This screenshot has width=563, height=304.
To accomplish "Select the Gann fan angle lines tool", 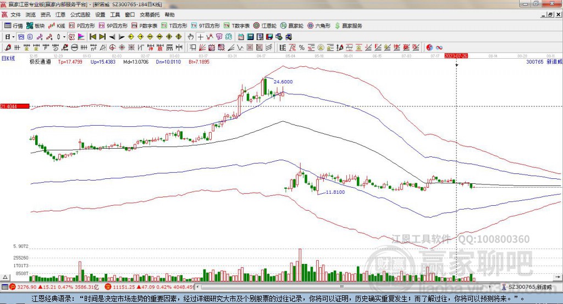I will coord(202,47).
